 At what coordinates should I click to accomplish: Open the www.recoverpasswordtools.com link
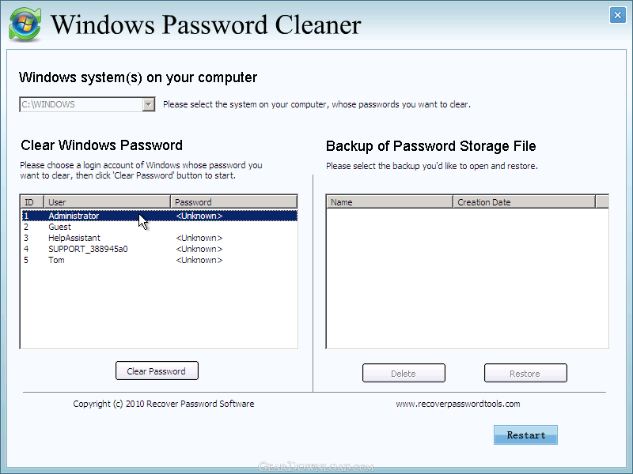coord(458,404)
